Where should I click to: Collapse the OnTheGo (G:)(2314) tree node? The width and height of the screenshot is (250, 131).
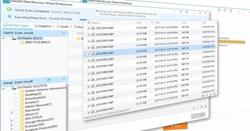coord(3,89)
